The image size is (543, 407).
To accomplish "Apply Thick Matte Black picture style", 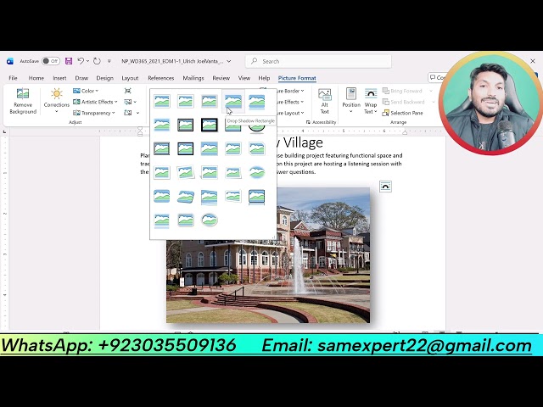I will click(210, 125).
